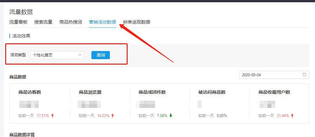Select the 营销活动数据 tab
The image size is (315, 137).
point(102,22)
